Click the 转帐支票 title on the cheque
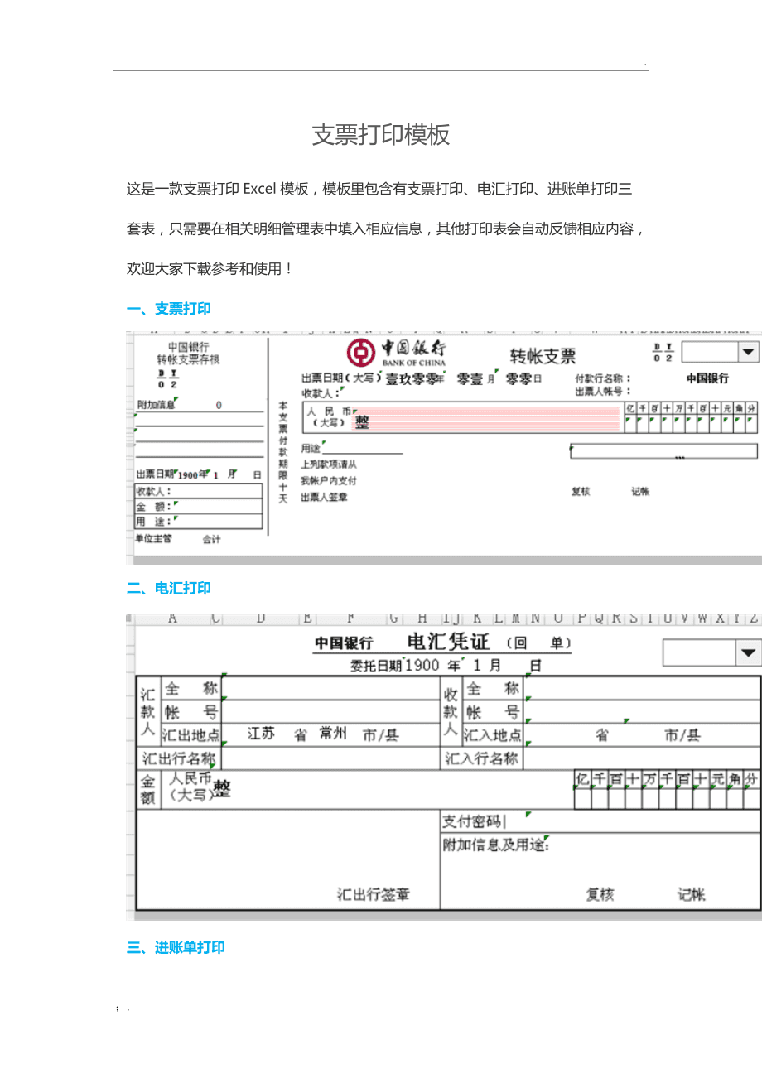 click(543, 357)
